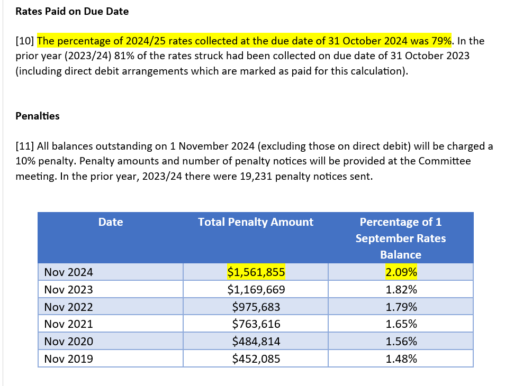Click the 1.56% percentage for Nov 2020
The image size is (505, 386).
(401, 342)
